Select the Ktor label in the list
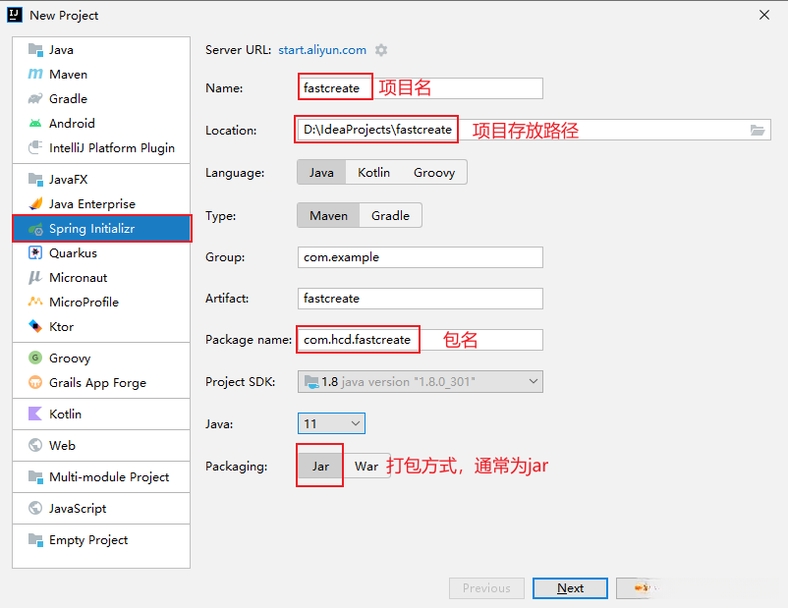The width and height of the screenshot is (788, 608). [61, 327]
